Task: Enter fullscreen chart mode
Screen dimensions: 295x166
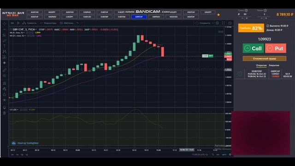Action: 223,23
